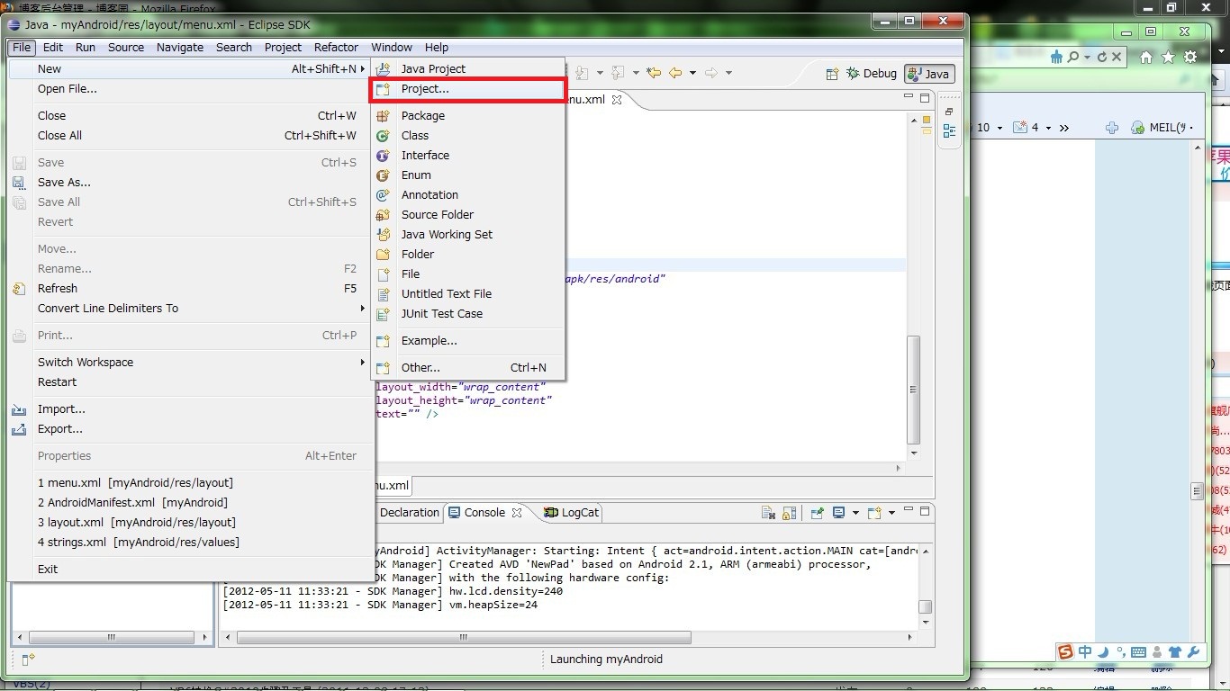Choose Export... in File menu
Viewport: 1230px width, 691px height.
[190, 428]
